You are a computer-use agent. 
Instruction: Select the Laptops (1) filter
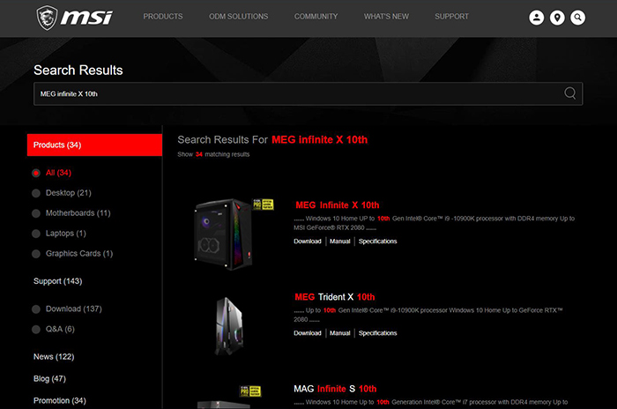(x=36, y=234)
